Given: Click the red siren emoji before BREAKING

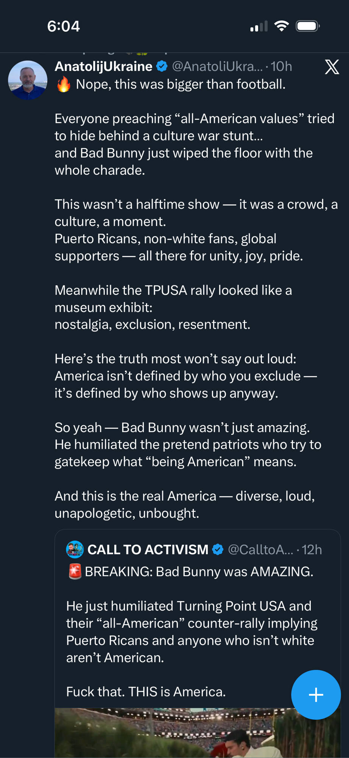Looking at the screenshot, I should [75, 572].
